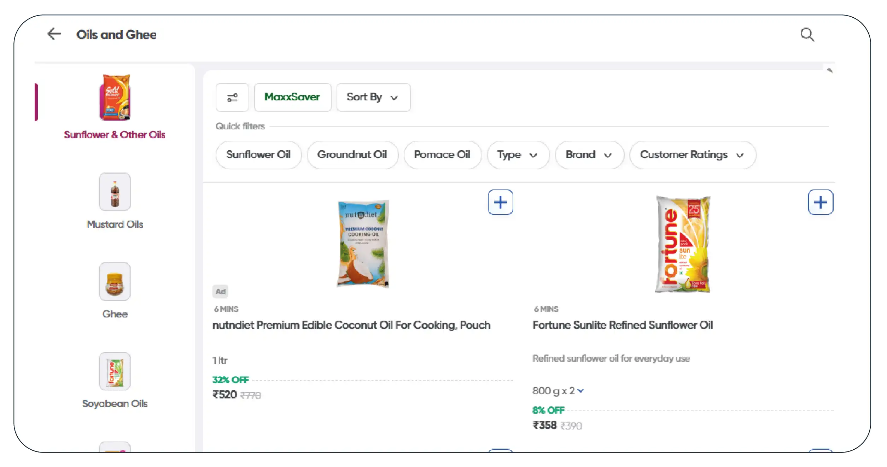Select the Soyabean Oils category icon

click(x=115, y=371)
